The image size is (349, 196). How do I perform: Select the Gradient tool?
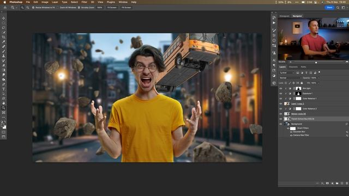click(4, 70)
